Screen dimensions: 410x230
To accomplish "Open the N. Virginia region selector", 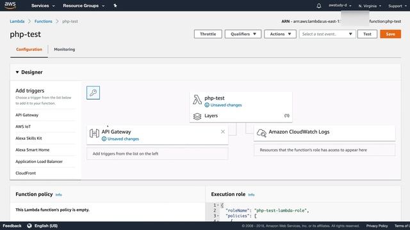I will click(370, 6).
